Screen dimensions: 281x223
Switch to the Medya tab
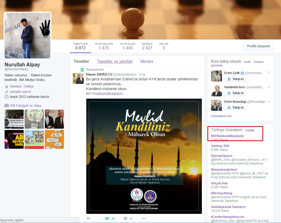pos(147,61)
